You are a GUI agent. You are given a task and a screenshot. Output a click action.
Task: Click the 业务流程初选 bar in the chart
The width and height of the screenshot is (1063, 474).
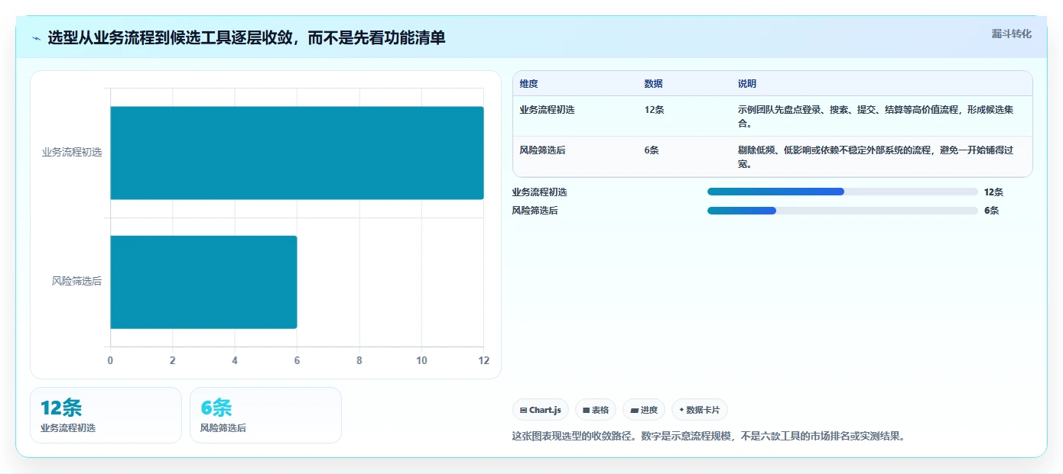(x=297, y=153)
